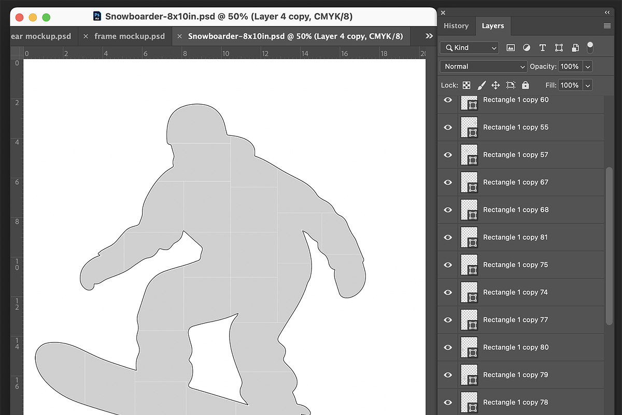The image size is (622, 415).
Task: Select thumbnail of Rectangle 1 copy 57
Action: (x=469, y=155)
